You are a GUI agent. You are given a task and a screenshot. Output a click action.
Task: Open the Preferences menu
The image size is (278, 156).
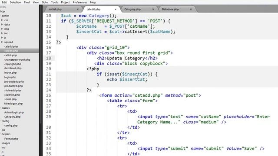coord(80,2)
